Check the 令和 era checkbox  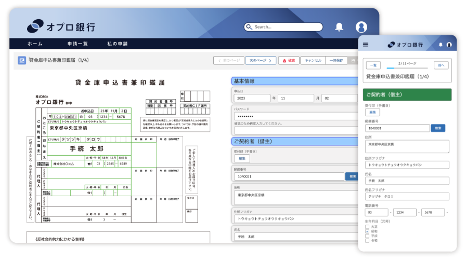click(x=367, y=241)
